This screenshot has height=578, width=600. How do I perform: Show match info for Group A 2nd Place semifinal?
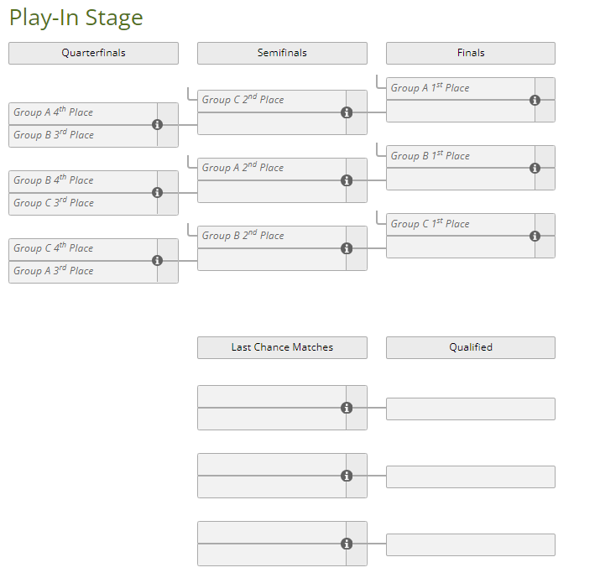[x=347, y=180]
